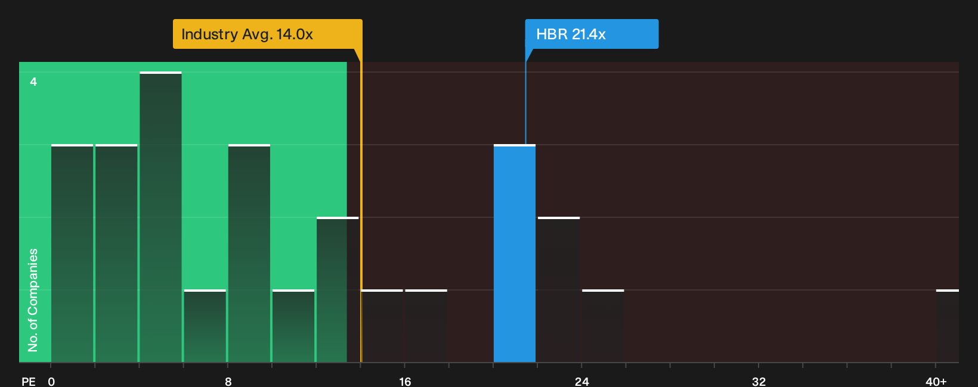Click the '32' x-axis tick label
978x387 pixels.
759,381
